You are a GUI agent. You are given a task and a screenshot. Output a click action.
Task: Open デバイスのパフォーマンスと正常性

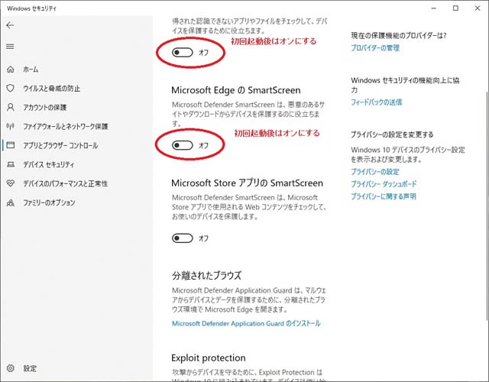click(x=65, y=183)
